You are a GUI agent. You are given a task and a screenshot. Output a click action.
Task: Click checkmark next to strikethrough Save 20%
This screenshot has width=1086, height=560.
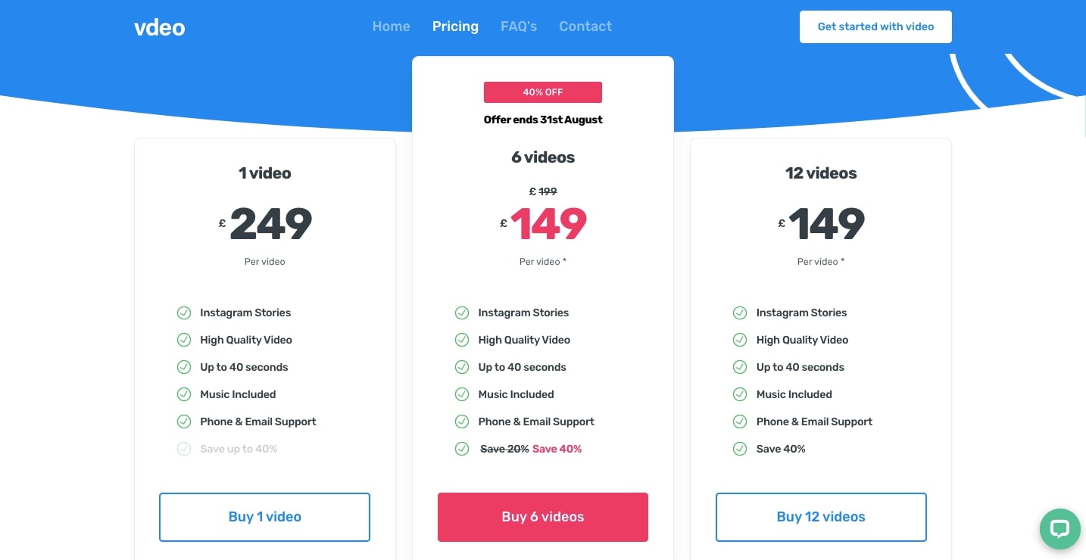click(462, 449)
